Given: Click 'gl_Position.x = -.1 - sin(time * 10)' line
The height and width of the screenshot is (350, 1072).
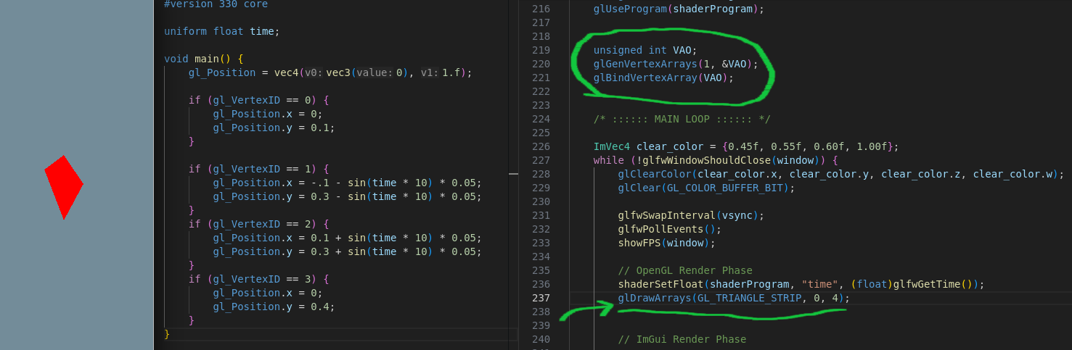Looking at the screenshot, I should click(x=347, y=183).
